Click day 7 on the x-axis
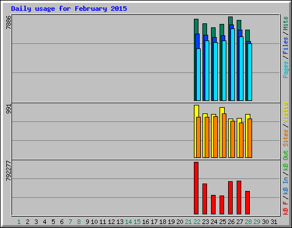The image size is (292, 228). point(70,222)
